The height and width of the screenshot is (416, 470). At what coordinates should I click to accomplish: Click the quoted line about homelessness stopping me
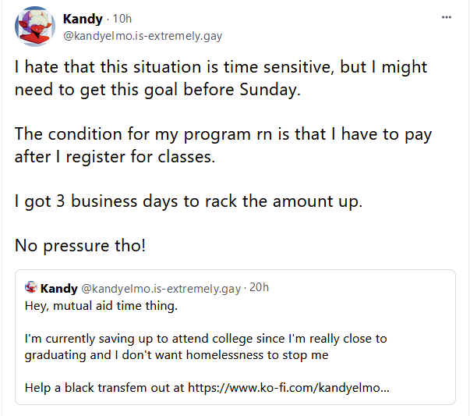pos(177,355)
